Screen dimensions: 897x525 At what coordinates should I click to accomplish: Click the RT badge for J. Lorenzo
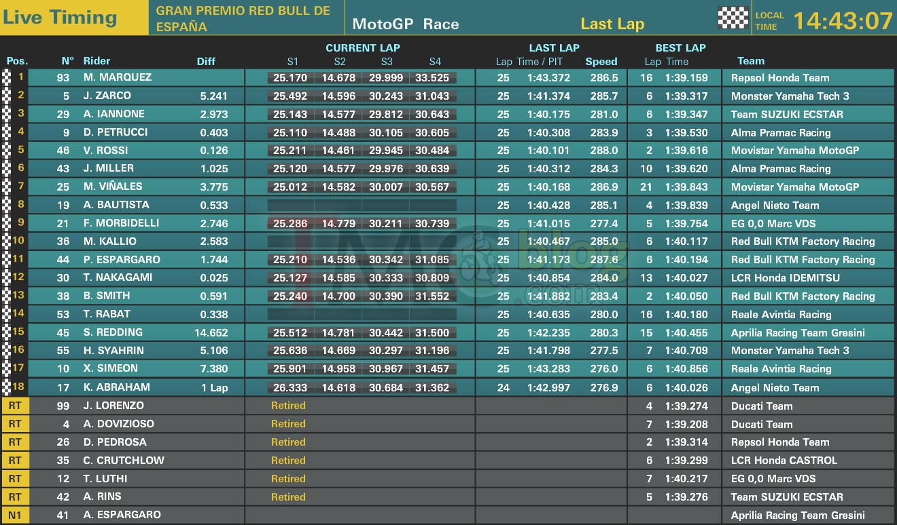(x=15, y=406)
